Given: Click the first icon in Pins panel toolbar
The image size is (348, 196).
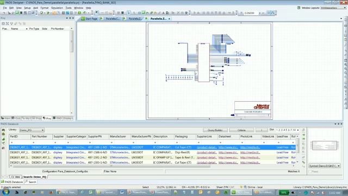Looking at the screenshot, I should click(3, 23).
